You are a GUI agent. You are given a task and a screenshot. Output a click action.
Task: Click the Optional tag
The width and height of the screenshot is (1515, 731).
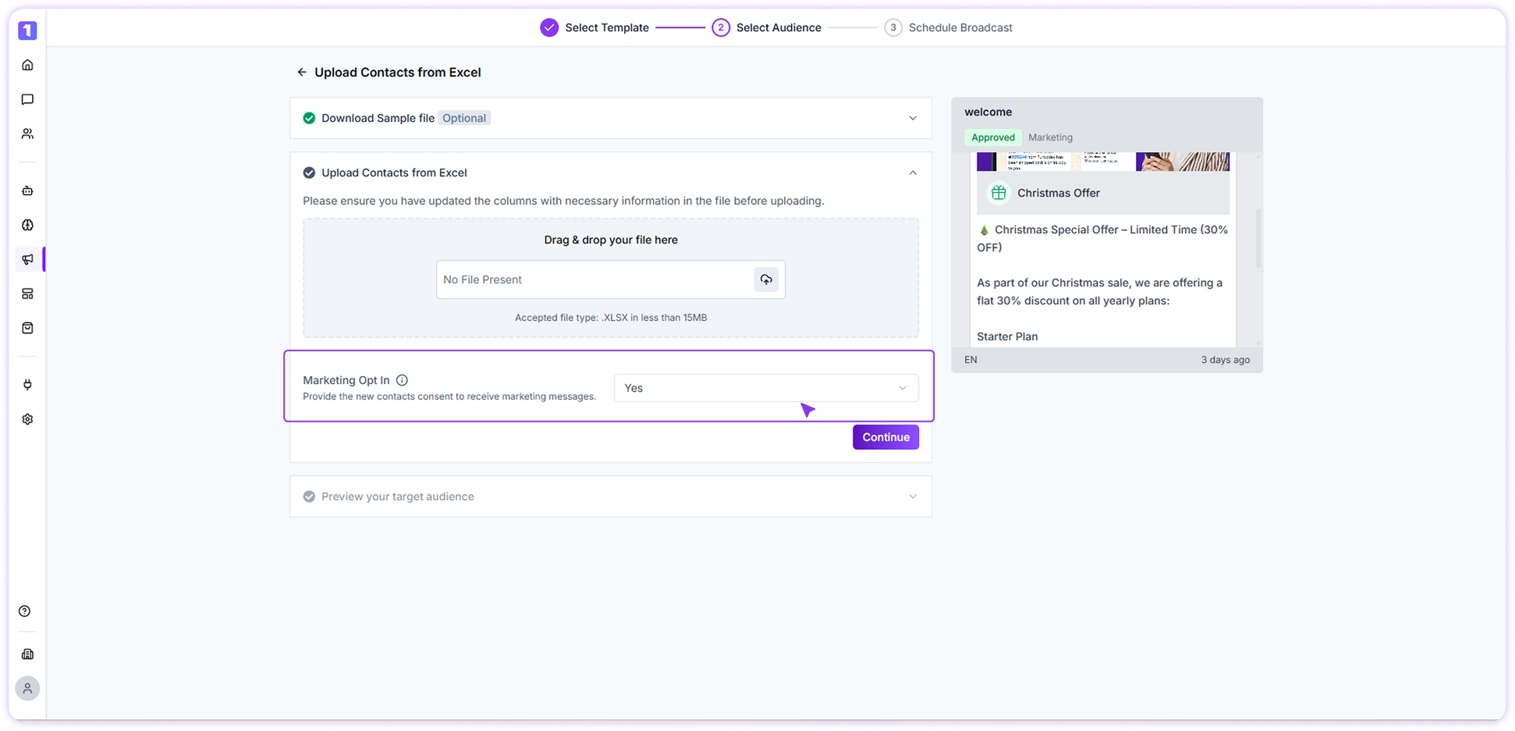pyautogui.click(x=464, y=118)
